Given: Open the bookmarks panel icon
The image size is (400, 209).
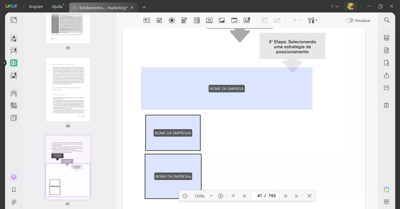Looking at the screenshot, I should tap(14, 190).
